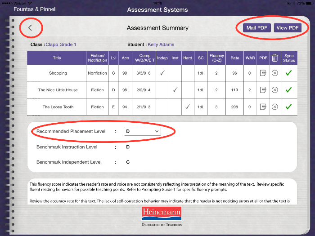Screen dimensions: 315x236
Task: Click green sync checkmark for Shopping
Action: click(289, 73)
